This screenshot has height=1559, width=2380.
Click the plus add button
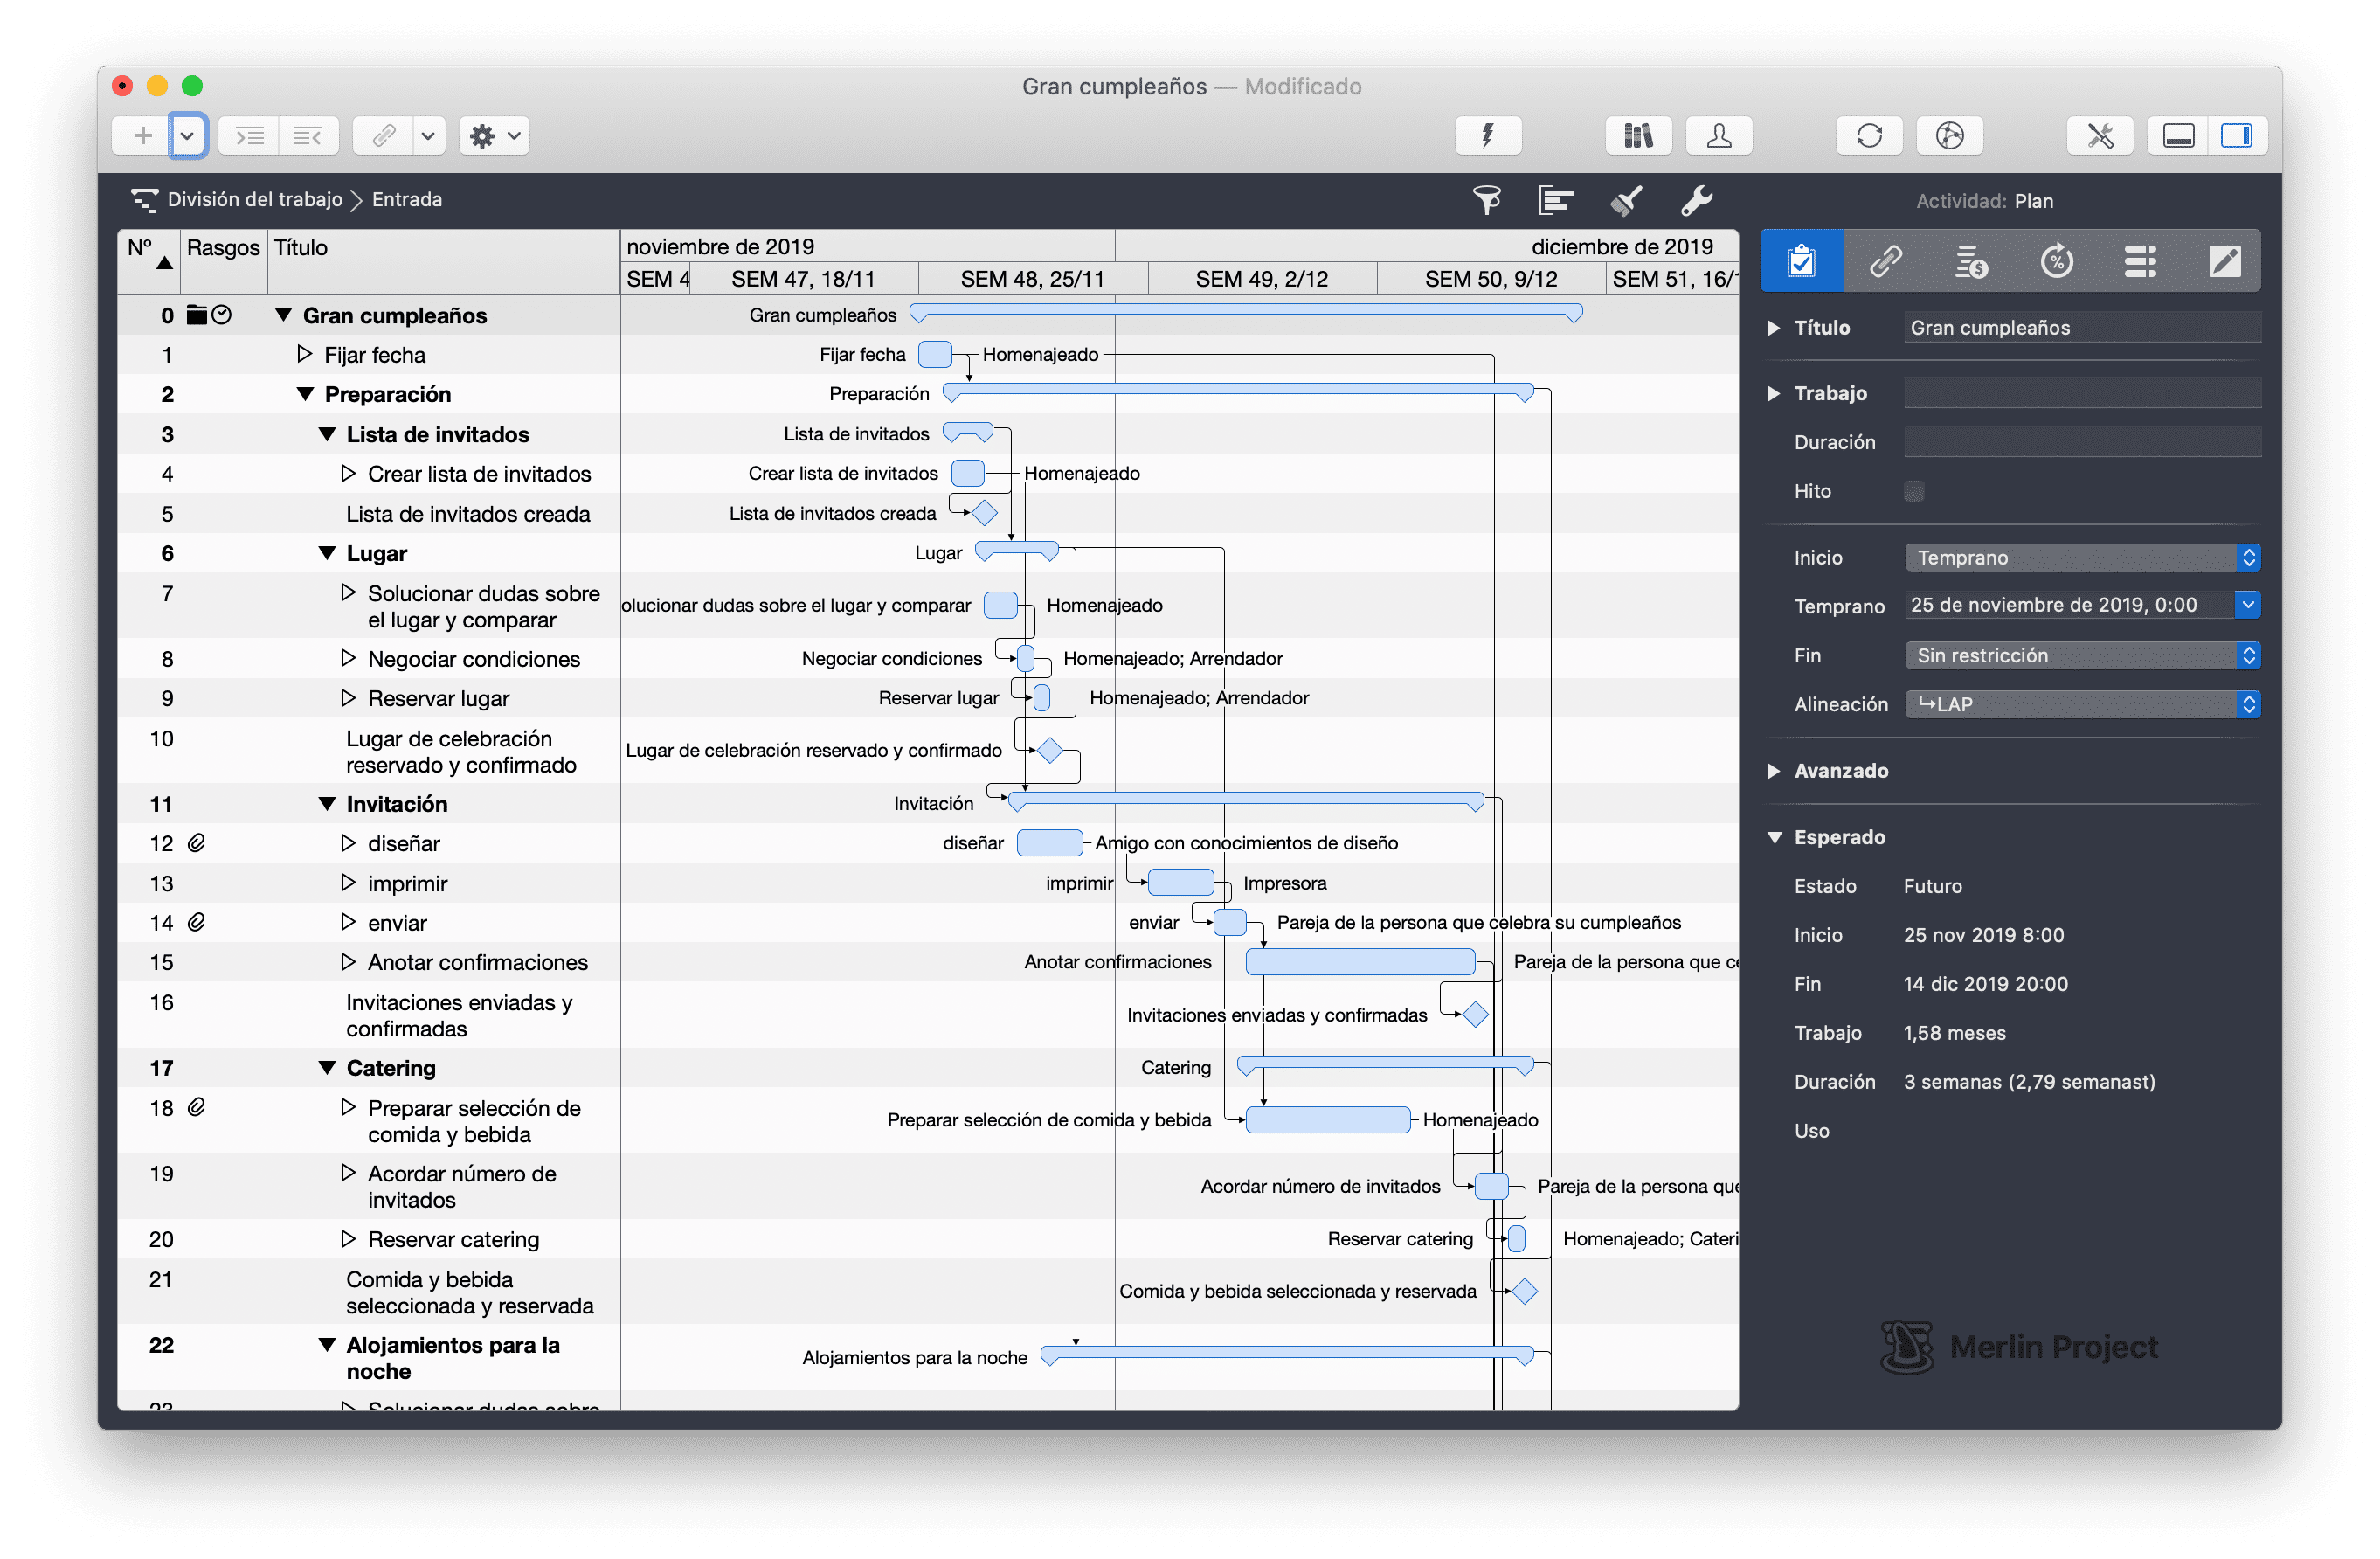point(143,135)
